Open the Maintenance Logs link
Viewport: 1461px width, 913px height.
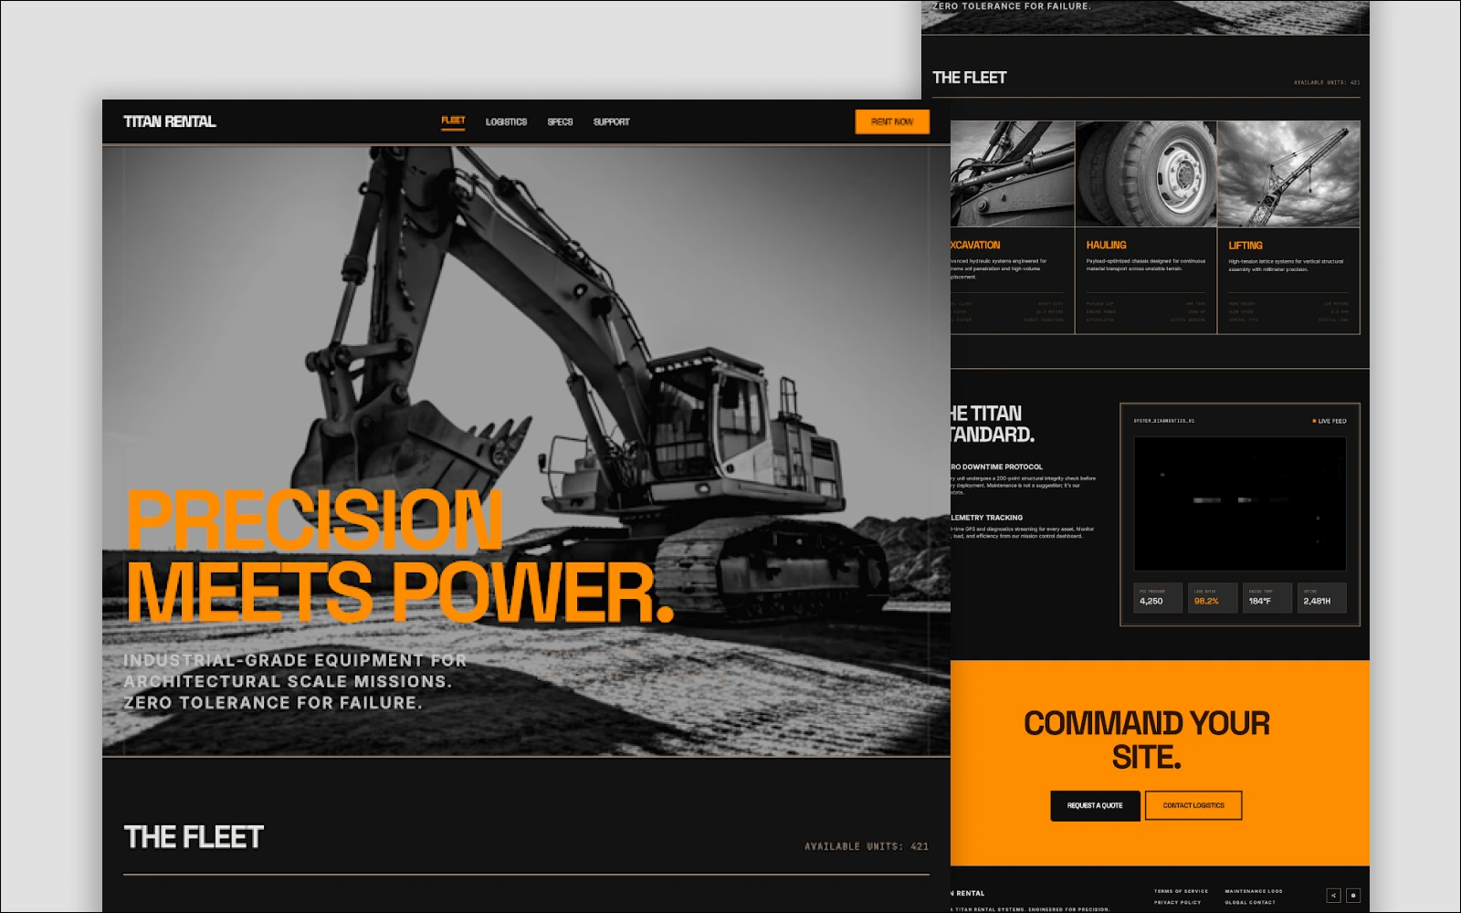point(1253,889)
